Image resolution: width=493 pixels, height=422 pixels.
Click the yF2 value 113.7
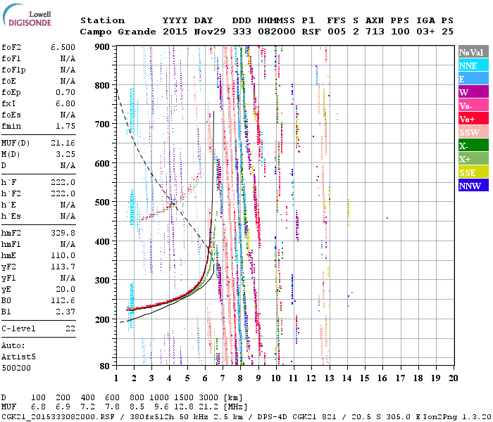pos(63,267)
